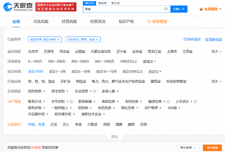225x152 pixels.
Task: Switch to the 知识产权 tab
Action: pyautogui.click(x=126, y=21)
